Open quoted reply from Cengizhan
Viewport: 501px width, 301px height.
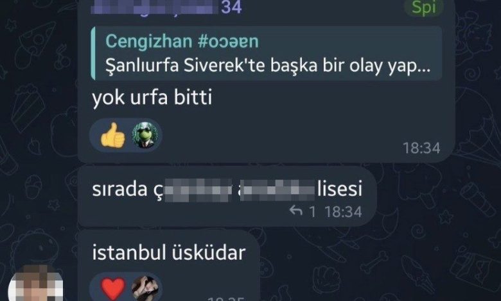click(x=267, y=53)
